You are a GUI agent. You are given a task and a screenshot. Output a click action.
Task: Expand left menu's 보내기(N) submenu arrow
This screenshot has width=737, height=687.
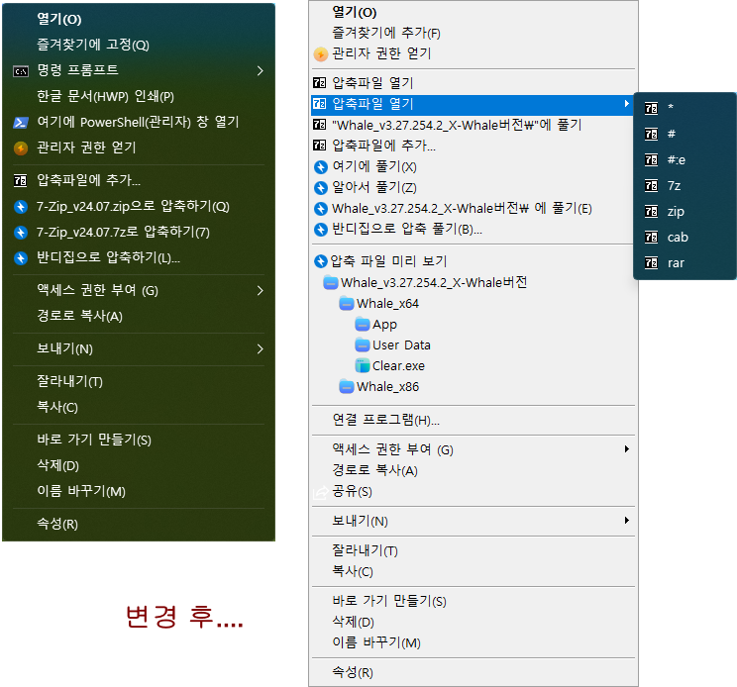pyautogui.click(x=260, y=348)
